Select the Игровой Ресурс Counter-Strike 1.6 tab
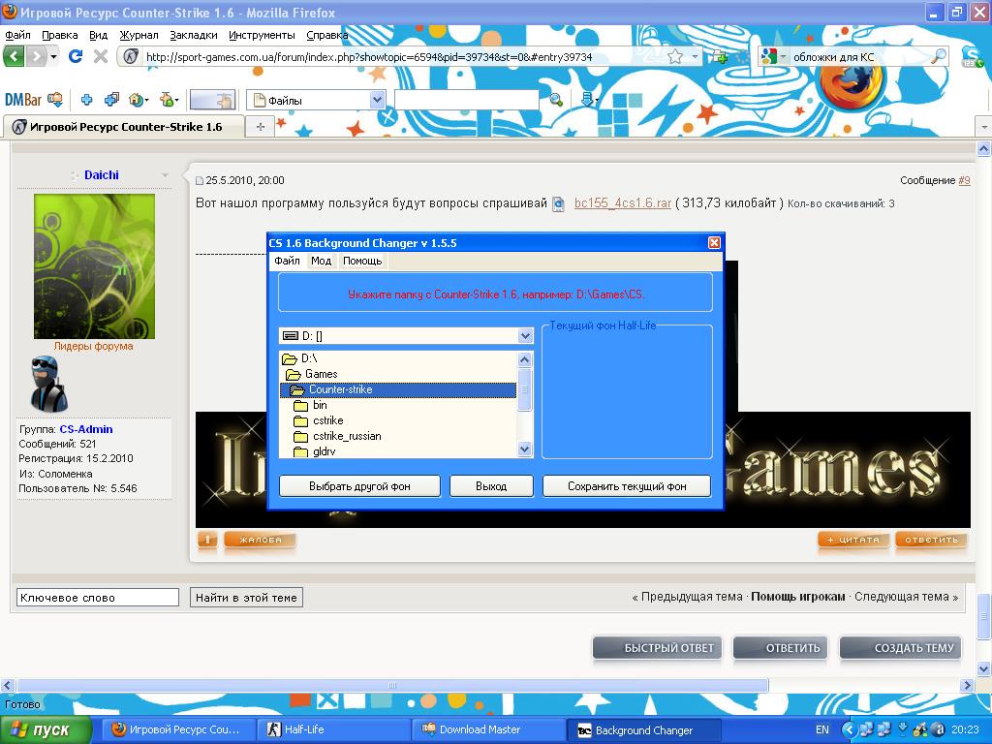The width and height of the screenshot is (992, 744). (124, 127)
